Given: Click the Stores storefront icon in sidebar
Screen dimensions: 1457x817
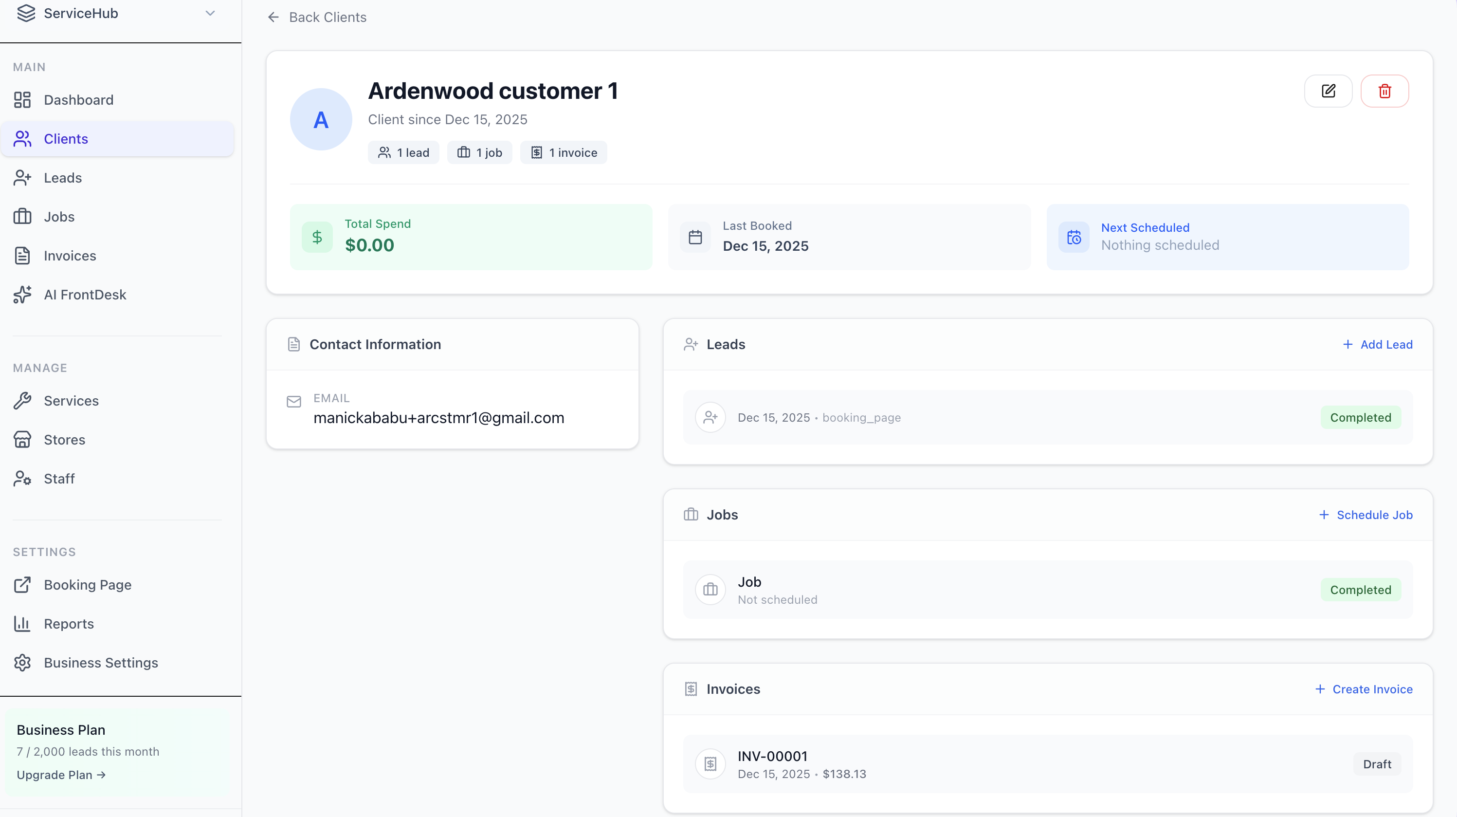Looking at the screenshot, I should point(22,440).
